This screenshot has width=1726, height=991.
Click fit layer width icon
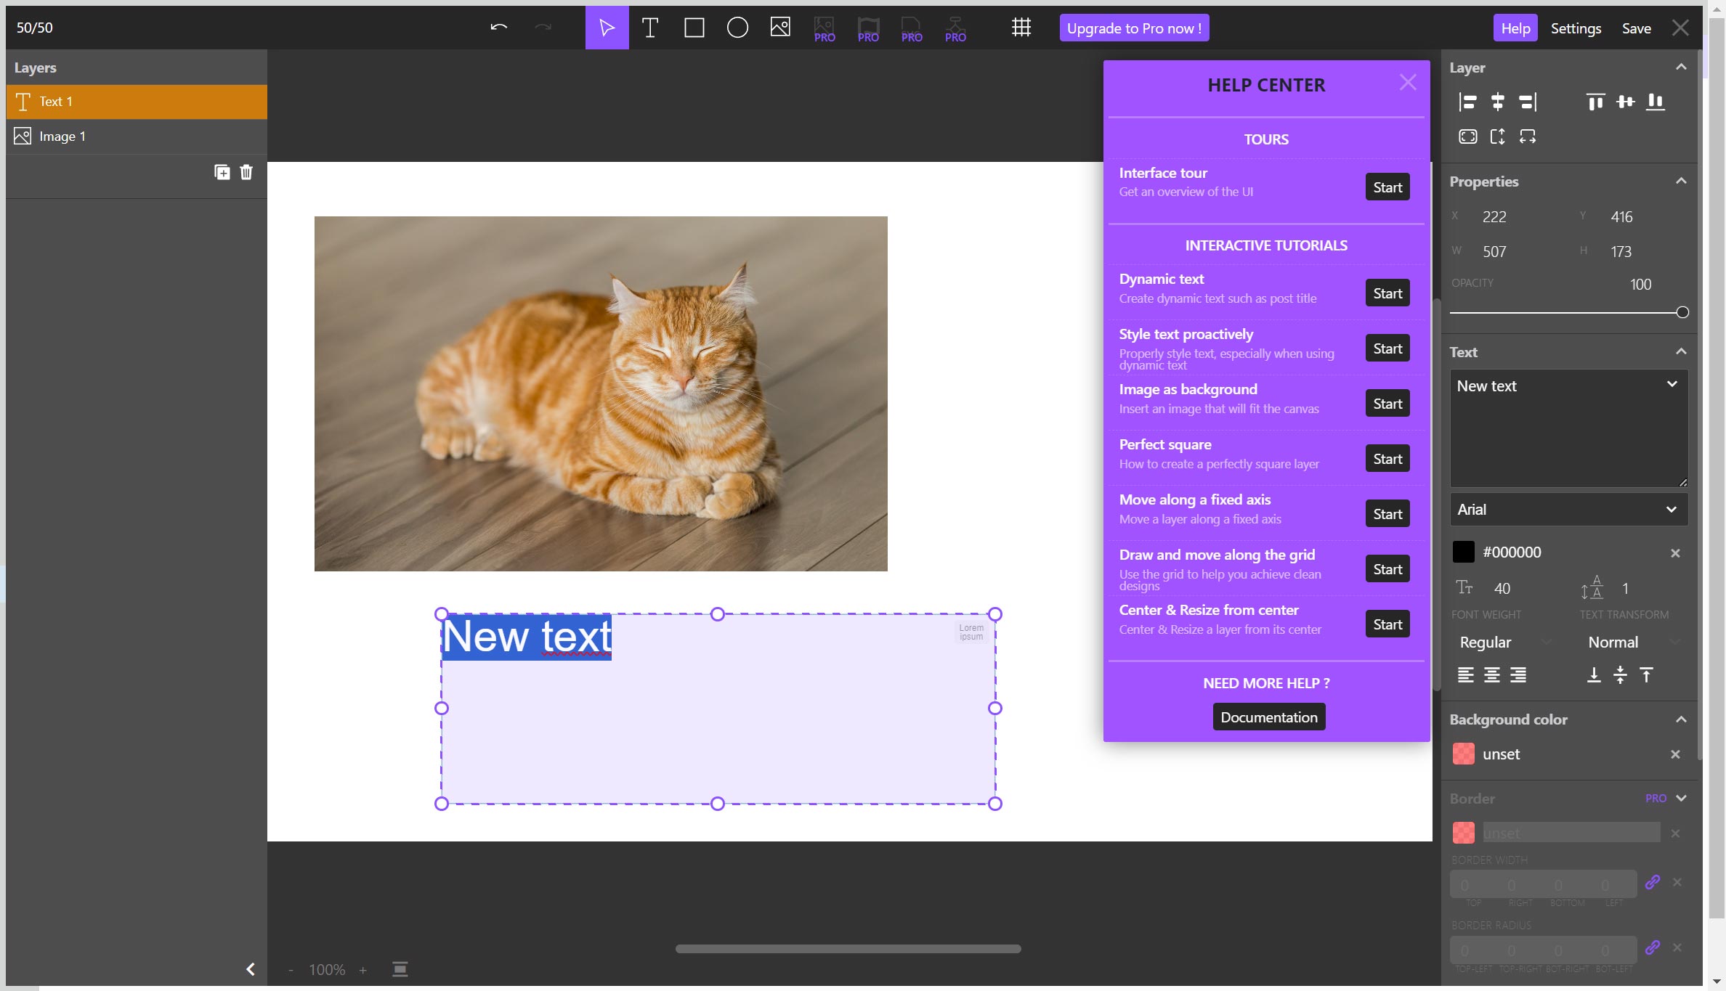(1528, 136)
